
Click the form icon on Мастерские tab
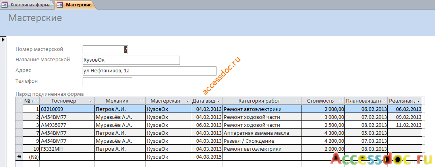click(x=60, y=5)
